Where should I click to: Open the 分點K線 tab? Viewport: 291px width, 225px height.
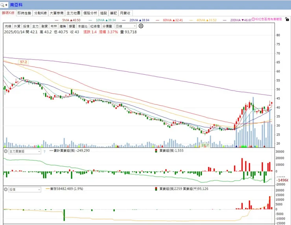point(41,13)
